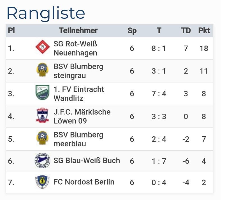The image size is (227, 200).
Task: Open the BSV Blumberg steingrau team name
Action: coord(78,71)
